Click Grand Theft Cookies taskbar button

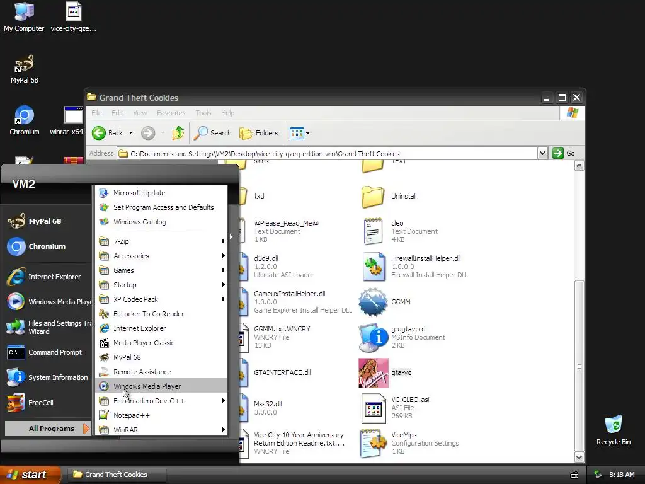[116, 475]
